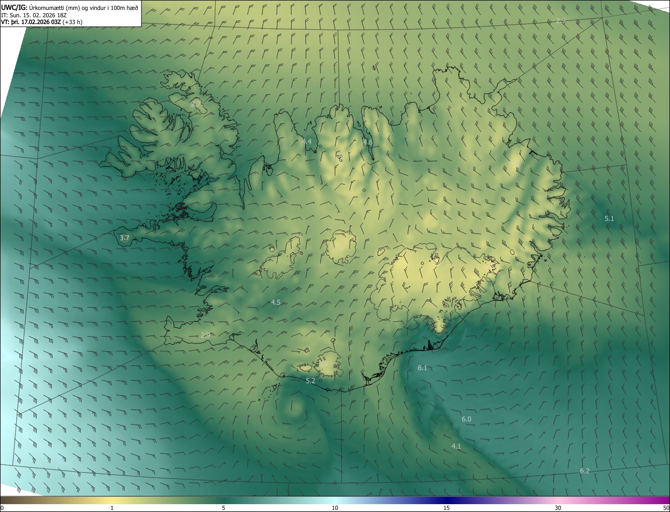Click the 4.5 precipitation value on the map
The height and width of the screenshot is (512, 670).
point(275,303)
